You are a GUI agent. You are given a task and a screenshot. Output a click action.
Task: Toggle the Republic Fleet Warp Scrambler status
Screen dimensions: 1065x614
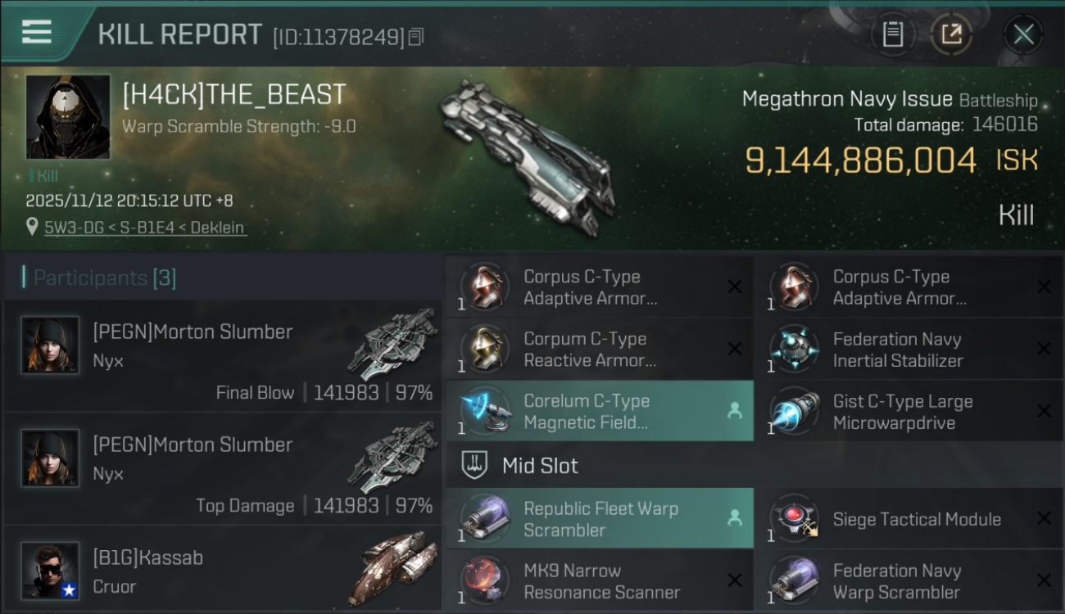tap(735, 518)
